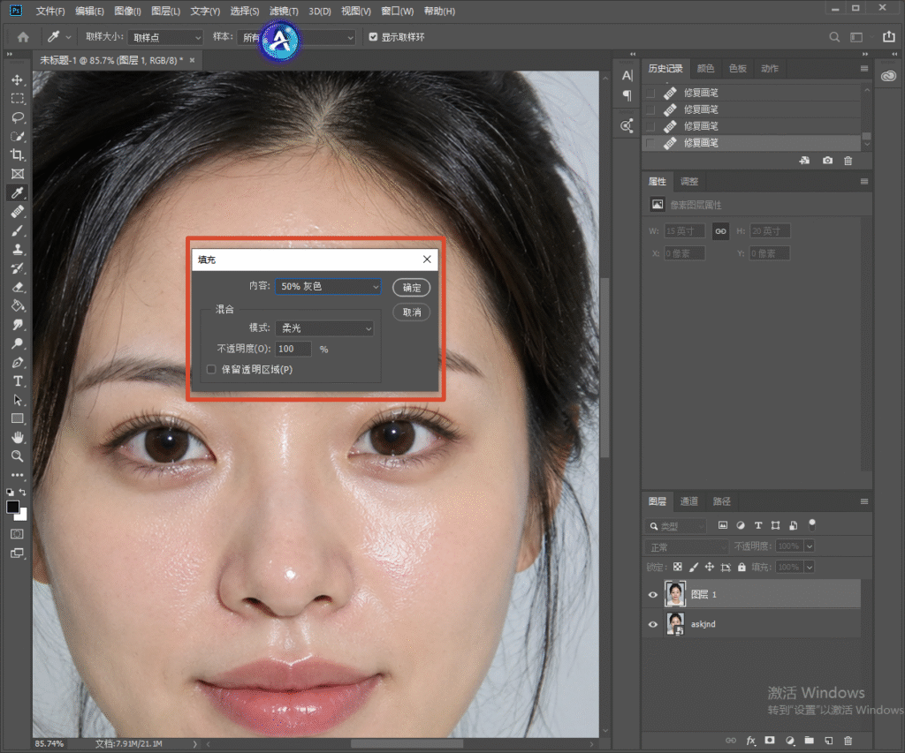Open 取样大小 dropdown
Viewport: 905px width, 753px height.
click(165, 37)
